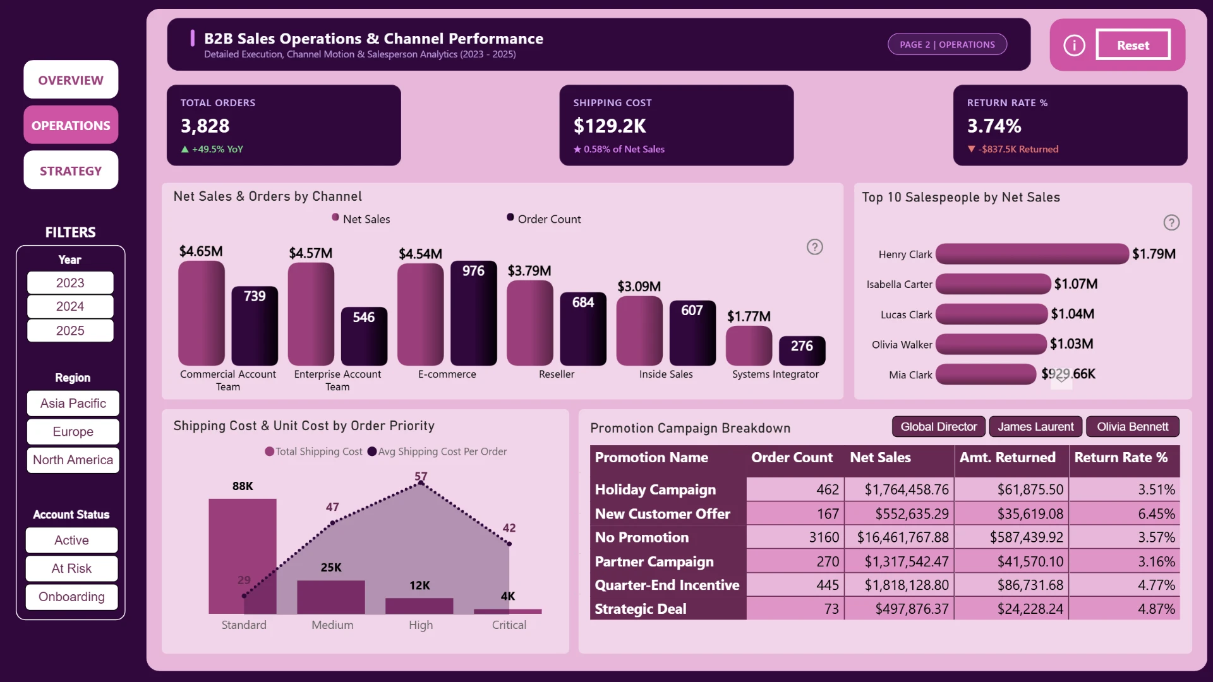Select the Olivia Bennett button

(1132, 427)
